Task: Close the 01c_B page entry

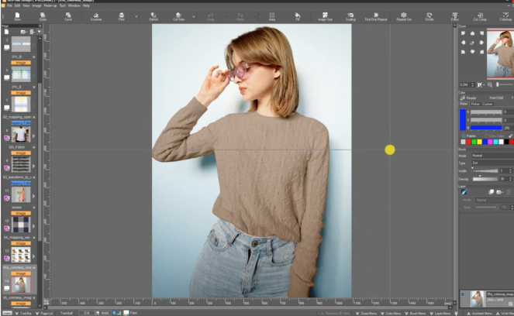Action: tap(34, 57)
